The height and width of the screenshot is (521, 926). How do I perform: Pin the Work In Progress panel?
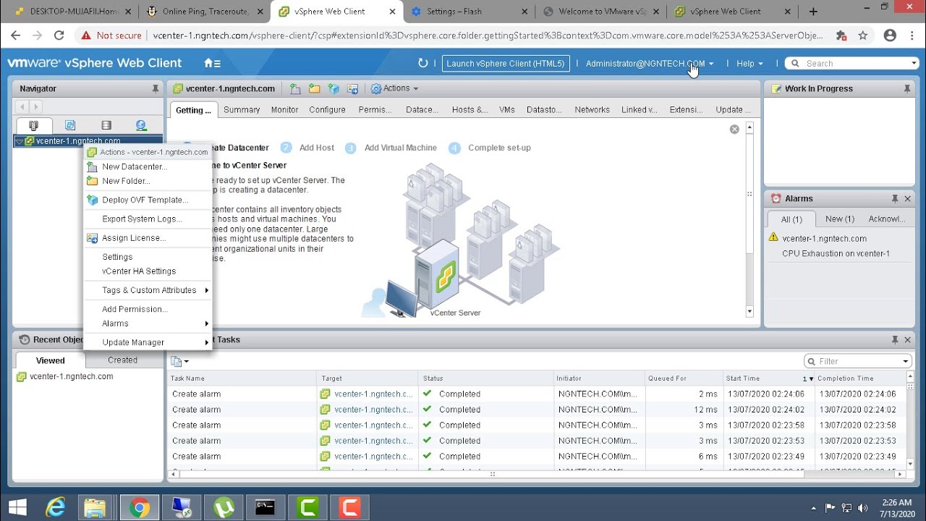point(907,88)
